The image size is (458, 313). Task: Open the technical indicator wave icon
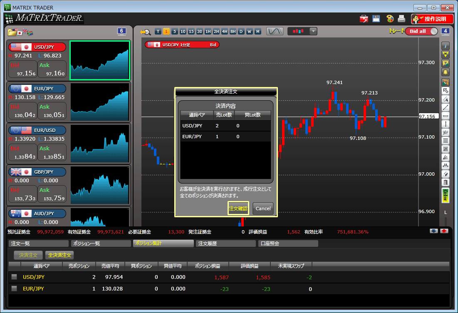click(275, 31)
